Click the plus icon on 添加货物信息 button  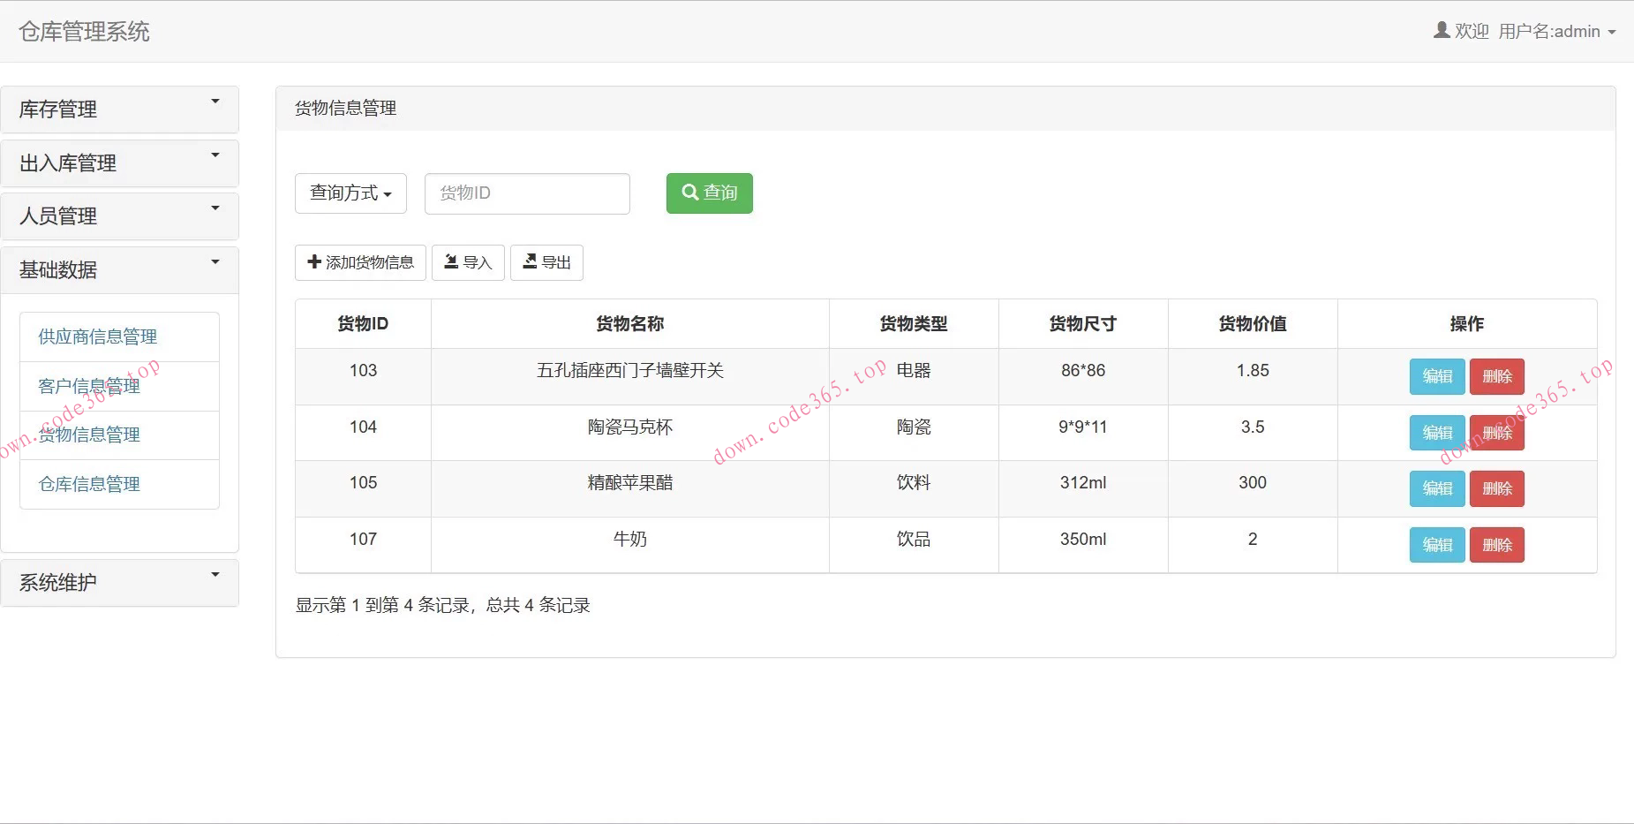[x=313, y=262]
